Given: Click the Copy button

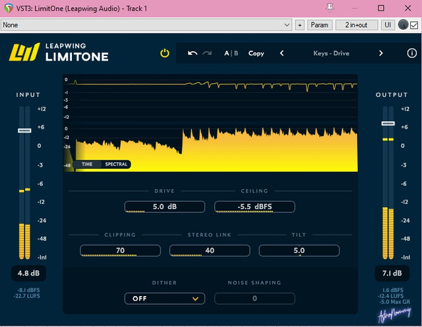Looking at the screenshot, I should (256, 53).
